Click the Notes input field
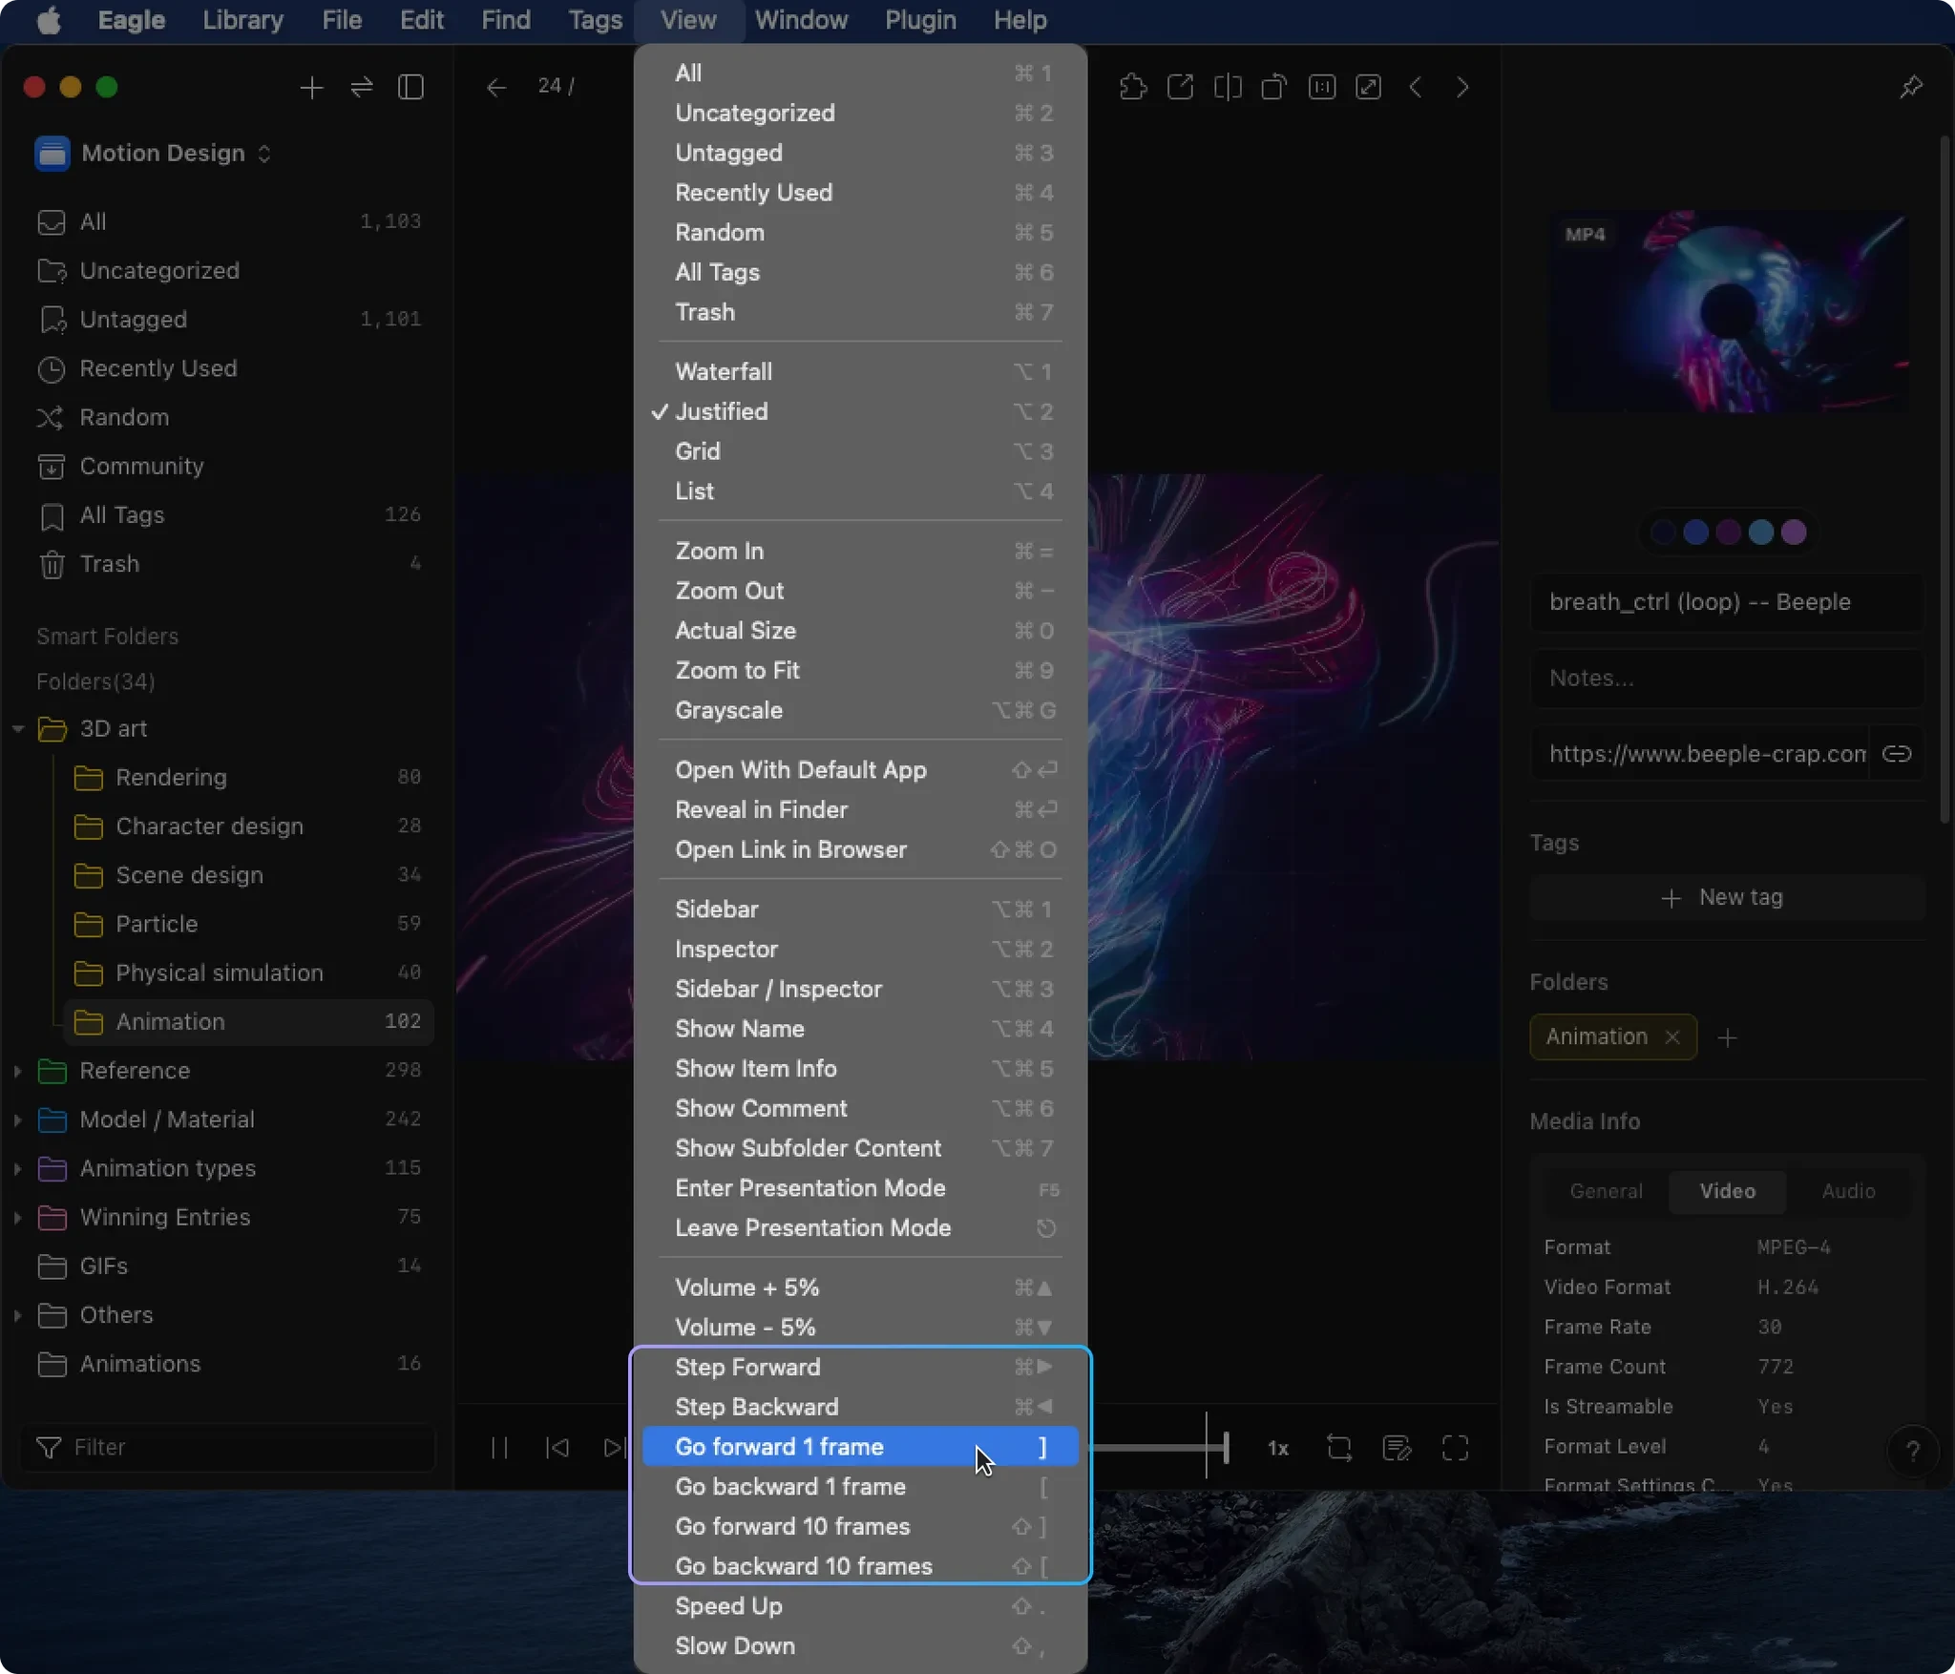The image size is (1955, 1674). 1726,679
